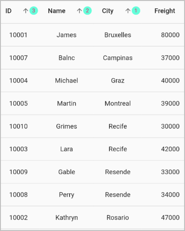
Task: Select the Balnc name cell
Action: 67,58
